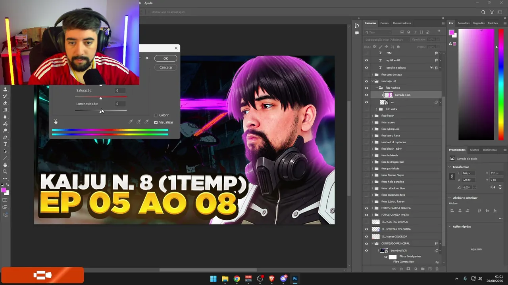This screenshot has height=285, width=508.
Task: Open File Explorer from the taskbar
Action: 225,279
